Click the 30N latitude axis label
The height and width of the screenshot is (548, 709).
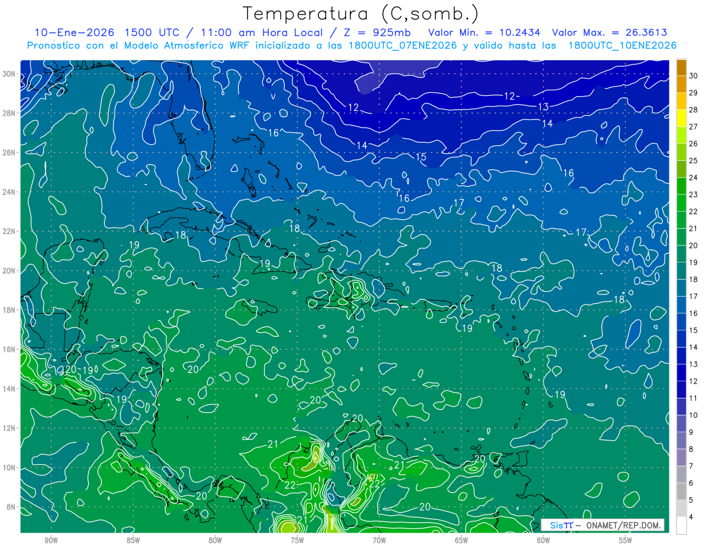pyautogui.click(x=9, y=74)
